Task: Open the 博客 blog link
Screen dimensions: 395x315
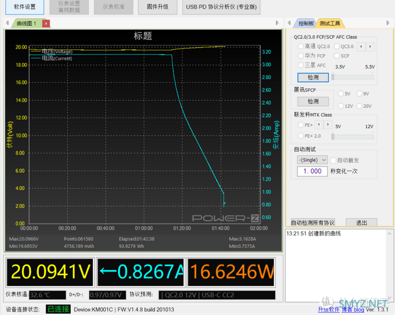Action: point(353,309)
